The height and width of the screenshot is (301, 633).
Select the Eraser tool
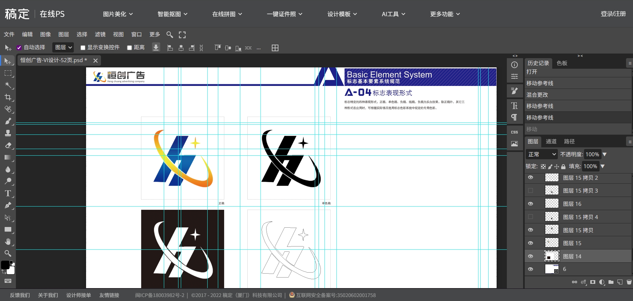8,145
